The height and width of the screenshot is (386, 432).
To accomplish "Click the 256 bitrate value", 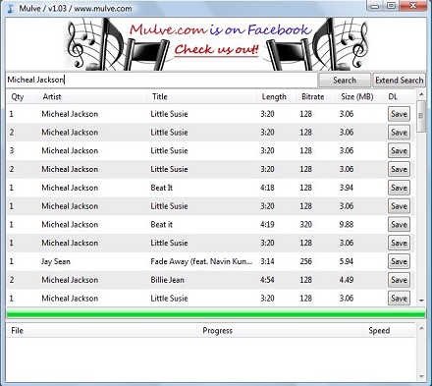I will 305,261.
